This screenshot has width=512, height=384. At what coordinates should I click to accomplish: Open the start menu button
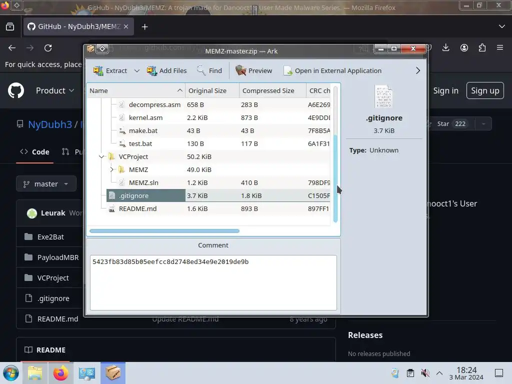point(11,373)
